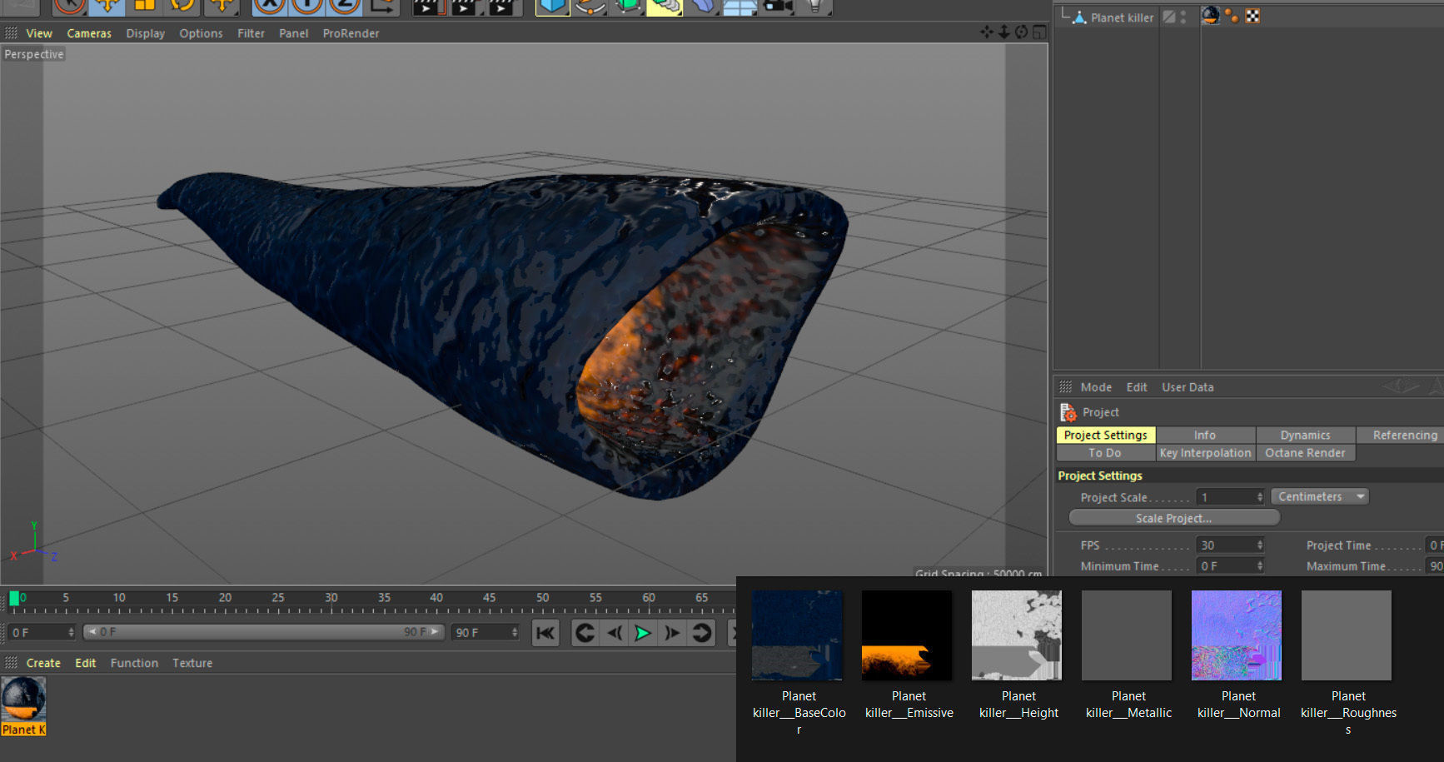The height and width of the screenshot is (762, 1444).
Task: Click the viewport orbit navigation icon
Action: coord(1022,32)
